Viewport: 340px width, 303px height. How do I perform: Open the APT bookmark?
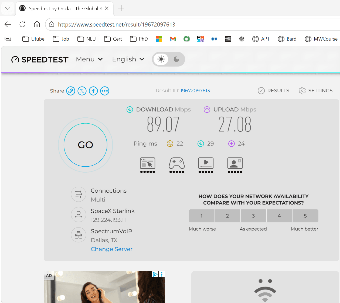tap(261, 39)
